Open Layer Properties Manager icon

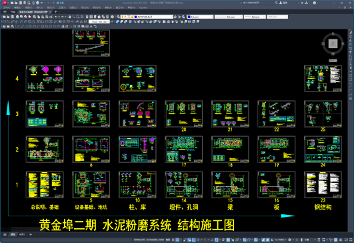pyautogui.click(x=118, y=17)
